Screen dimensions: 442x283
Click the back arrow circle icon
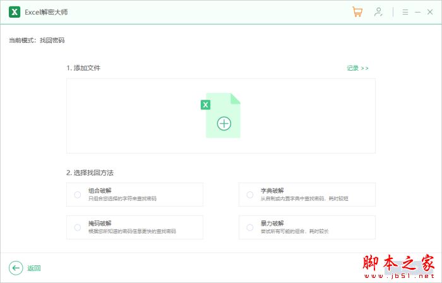(x=16, y=268)
